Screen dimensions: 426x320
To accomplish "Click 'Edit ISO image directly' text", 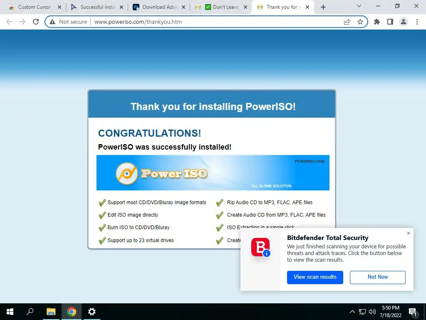I will coord(133,215).
